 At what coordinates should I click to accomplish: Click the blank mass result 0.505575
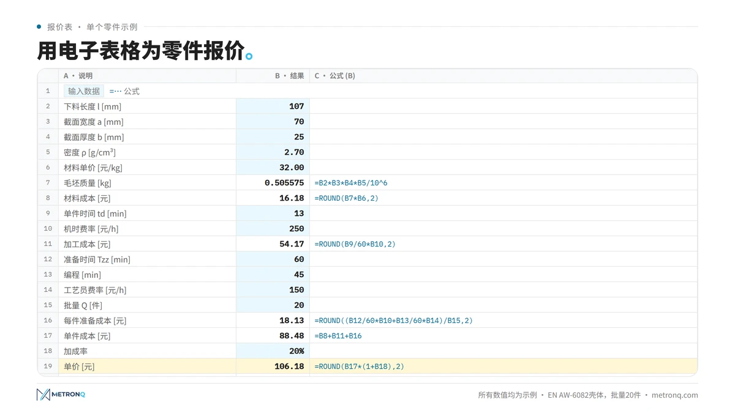(273, 183)
